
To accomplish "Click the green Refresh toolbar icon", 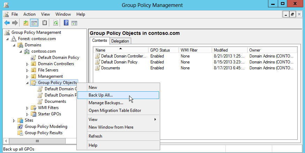I will click(55, 23).
